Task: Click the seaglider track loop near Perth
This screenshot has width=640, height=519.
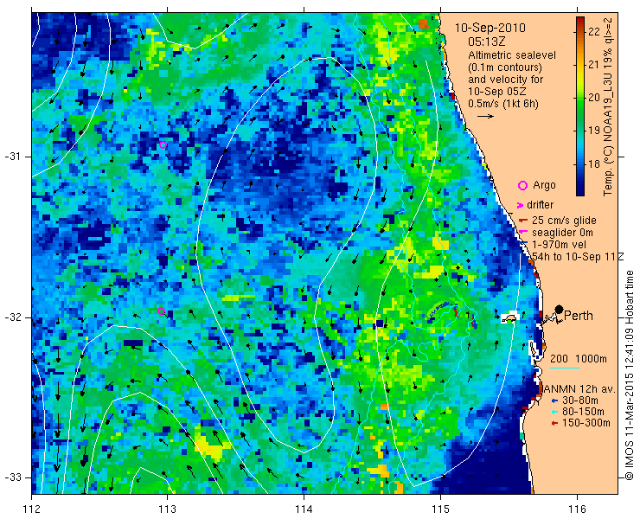Action: pos(443,311)
